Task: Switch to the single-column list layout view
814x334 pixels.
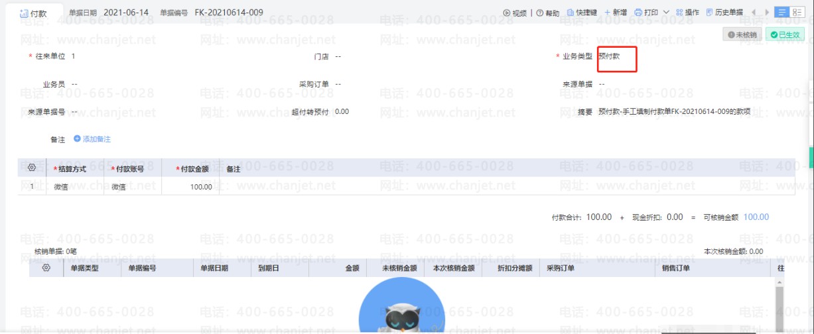Action: tap(782, 13)
